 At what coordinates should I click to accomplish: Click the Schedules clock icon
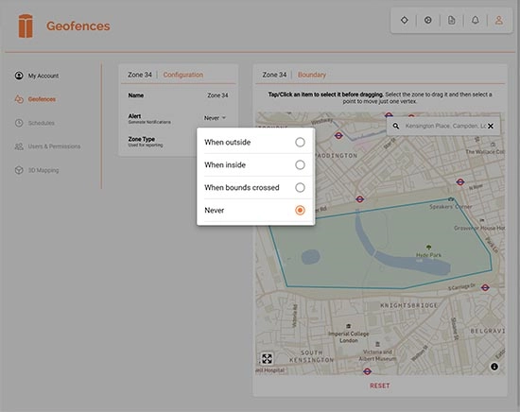click(x=19, y=123)
